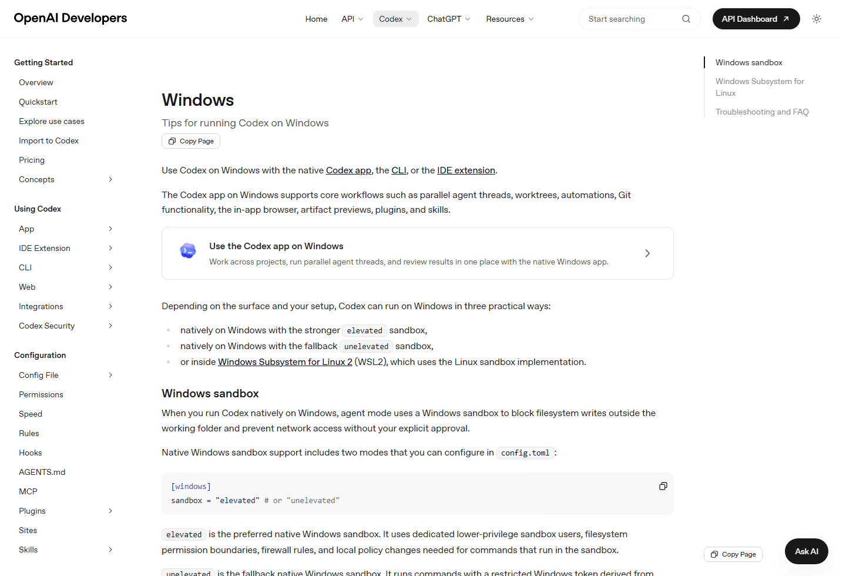Viewport: 846px width, 576px height.
Task: Open the Speed sidebar page
Action: coord(31,414)
